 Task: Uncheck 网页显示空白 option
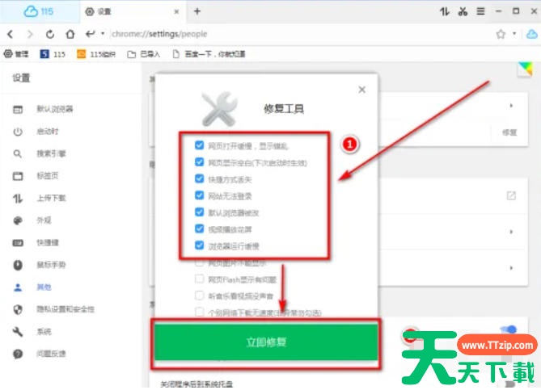coord(200,162)
